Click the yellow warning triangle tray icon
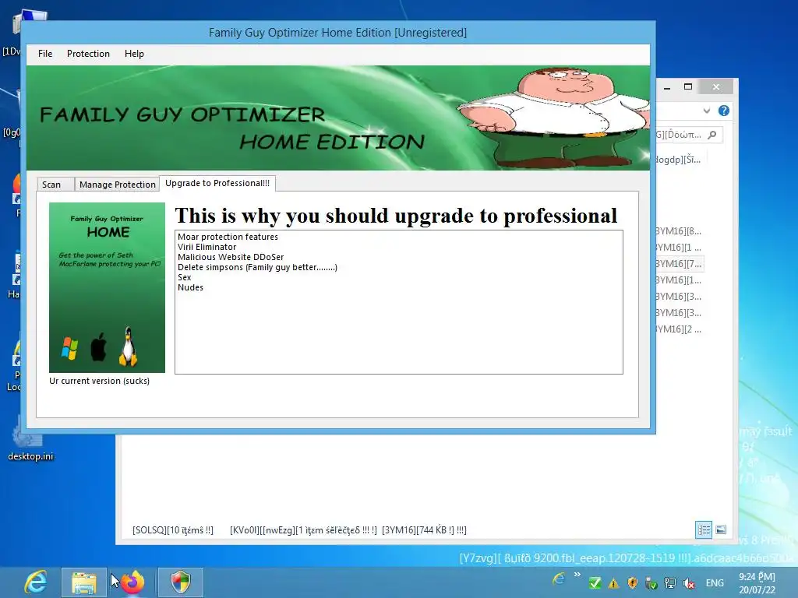The height and width of the screenshot is (598, 798). pos(614,583)
